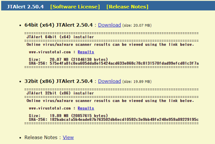This screenshot has height=144, width=215.
Task: Click the 64bit (x64) JTAlert 2.50.4 heading
Action: pyautogui.click(x=58, y=25)
